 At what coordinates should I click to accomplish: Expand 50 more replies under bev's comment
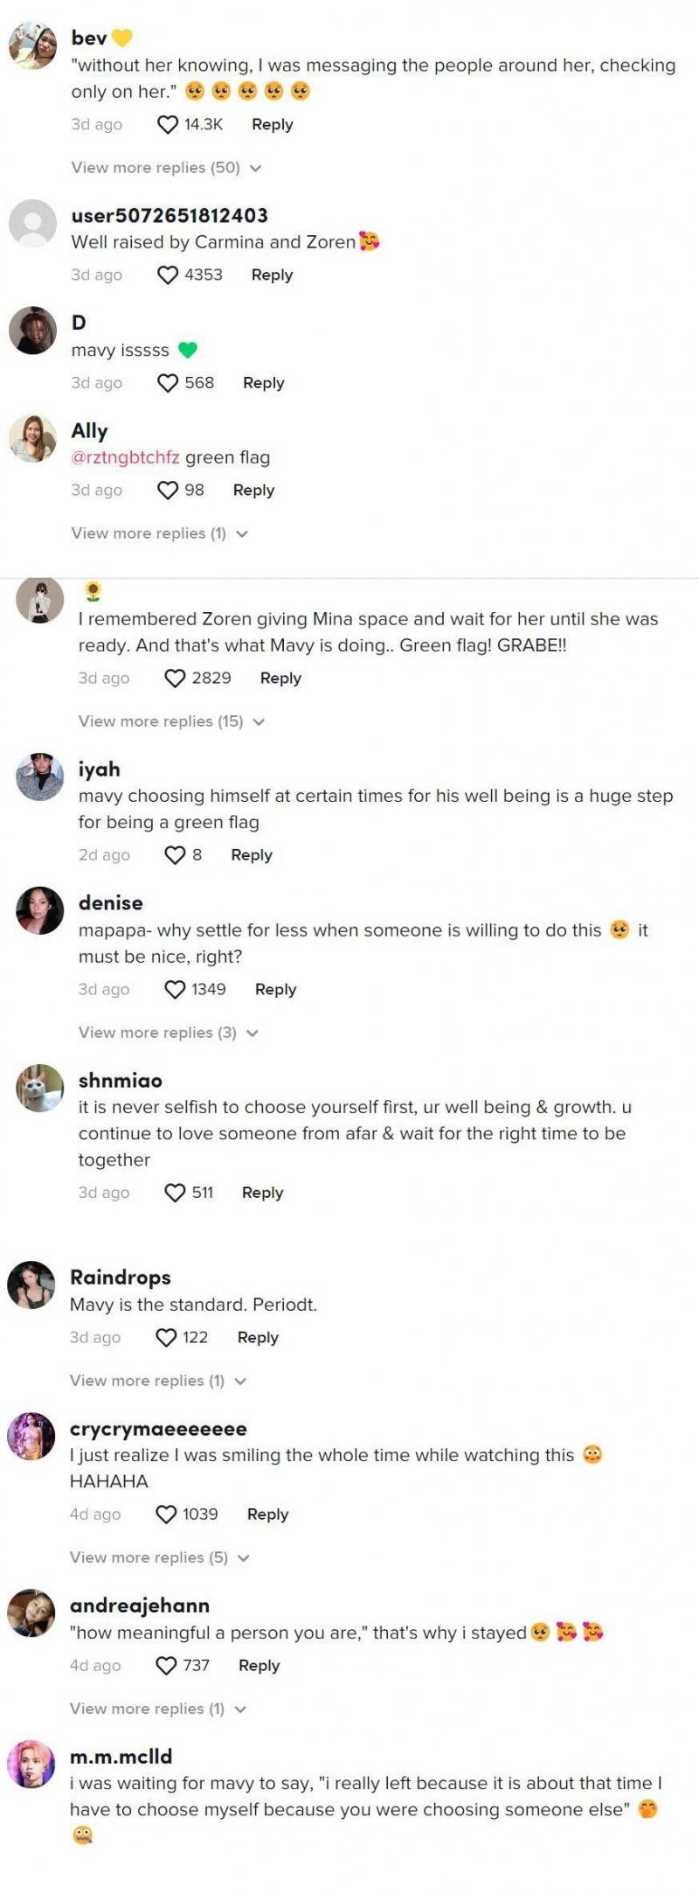[166, 168]
